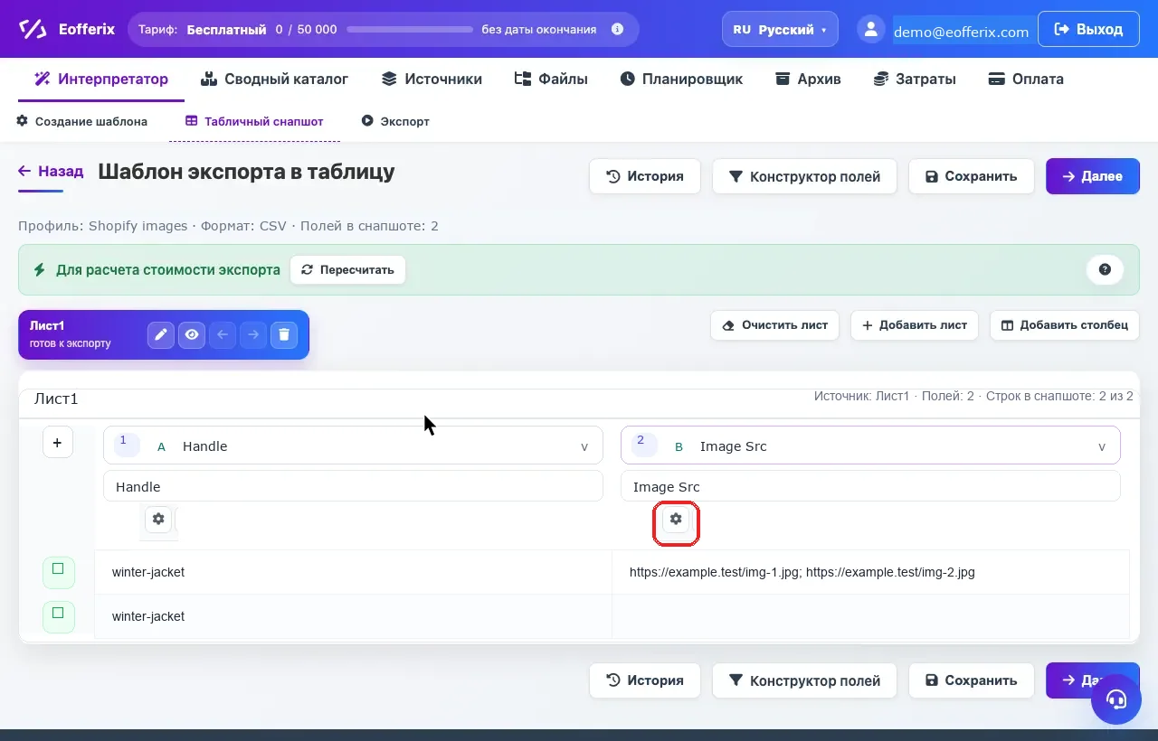Click bottom Сохранить button
This screenshot has width=1158, height=741.
971,680
